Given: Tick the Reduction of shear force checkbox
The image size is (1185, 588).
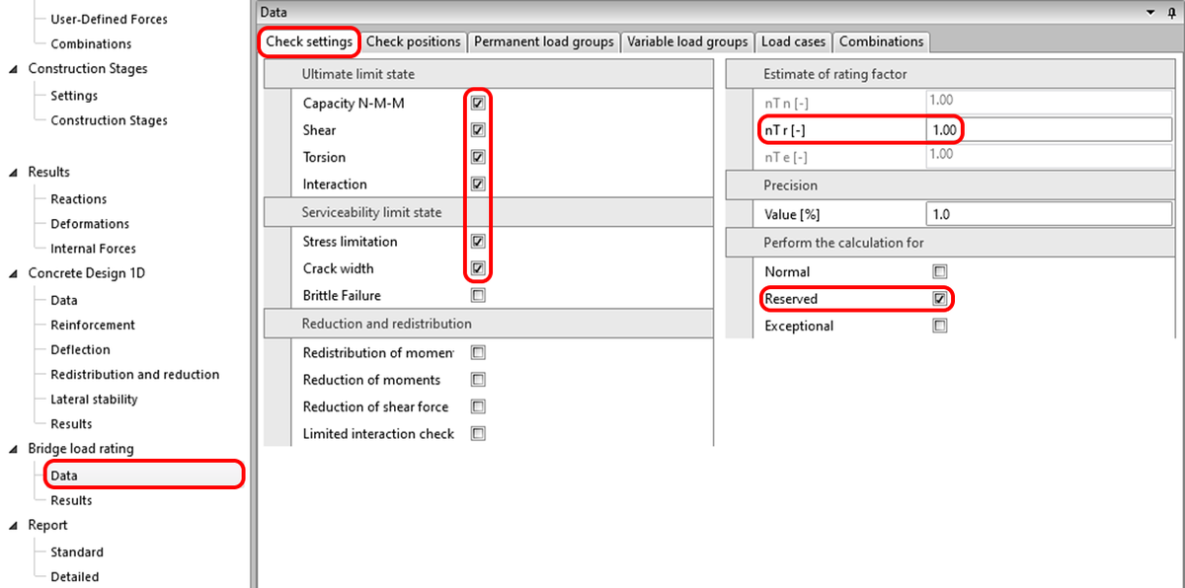Looking at the screenshot, I should click(x=478, y=406).
